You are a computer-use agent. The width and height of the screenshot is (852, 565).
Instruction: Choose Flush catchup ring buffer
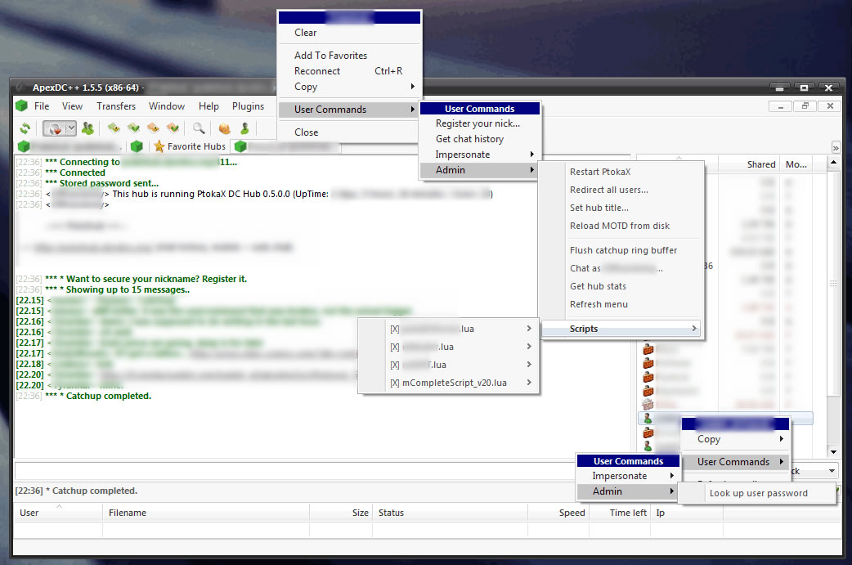(621, 250)
